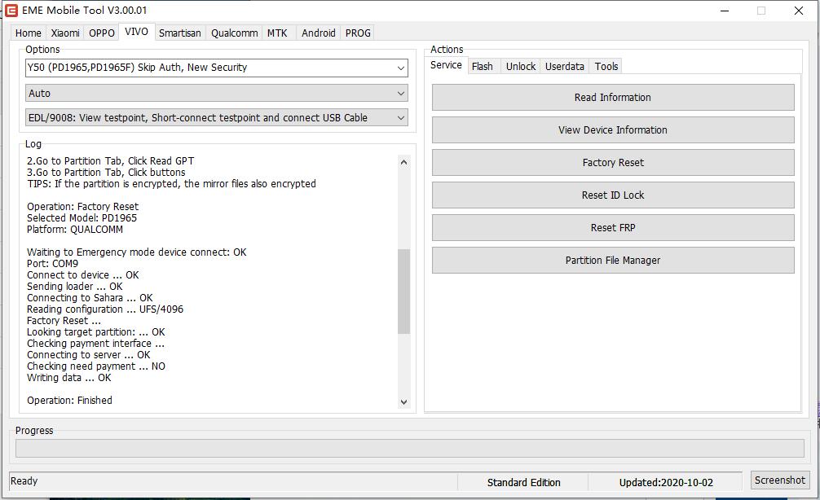The height and width of the screenshot is (500, 820).
Task: Click the 'Selected Model: PD1965' log line
Action: coord(82,218)
